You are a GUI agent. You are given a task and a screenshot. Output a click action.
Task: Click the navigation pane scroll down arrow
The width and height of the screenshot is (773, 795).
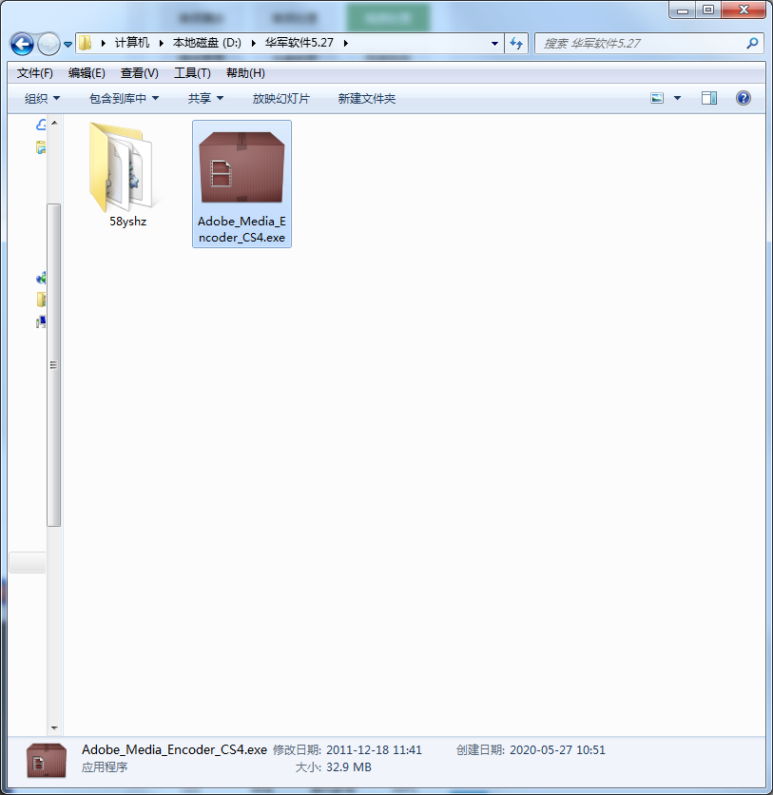tap(54, 728)
